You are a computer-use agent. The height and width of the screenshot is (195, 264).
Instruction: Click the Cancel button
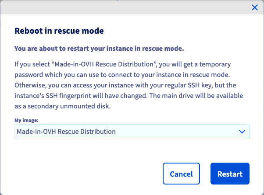coord(181,174)
